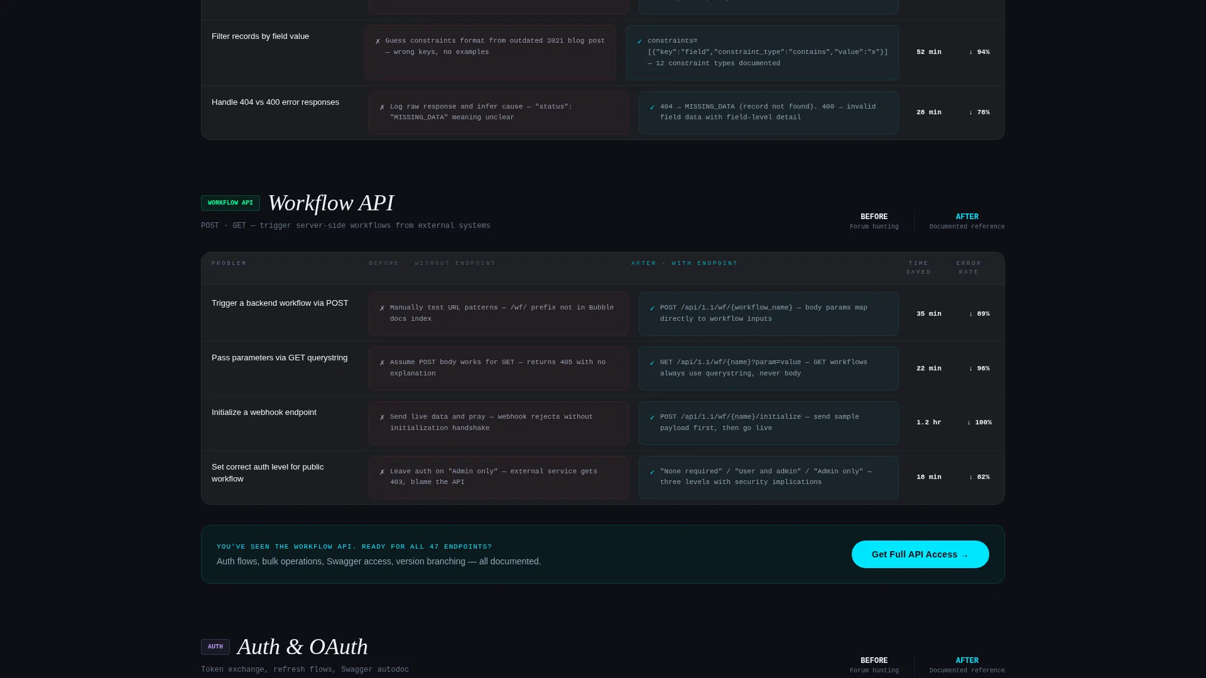Click the ERROR RATE column header
The height and width of the screenshot is (678, 1206).
pos(969,268)
